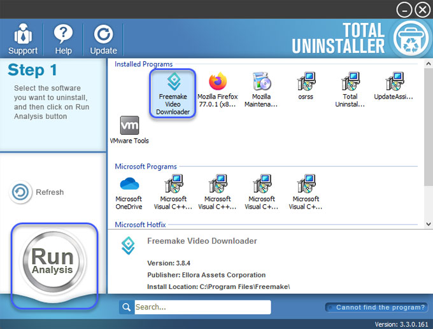Screen dimensions: 433x329
Task: Click the Refresh circular arrow icon
Action: 20,192
